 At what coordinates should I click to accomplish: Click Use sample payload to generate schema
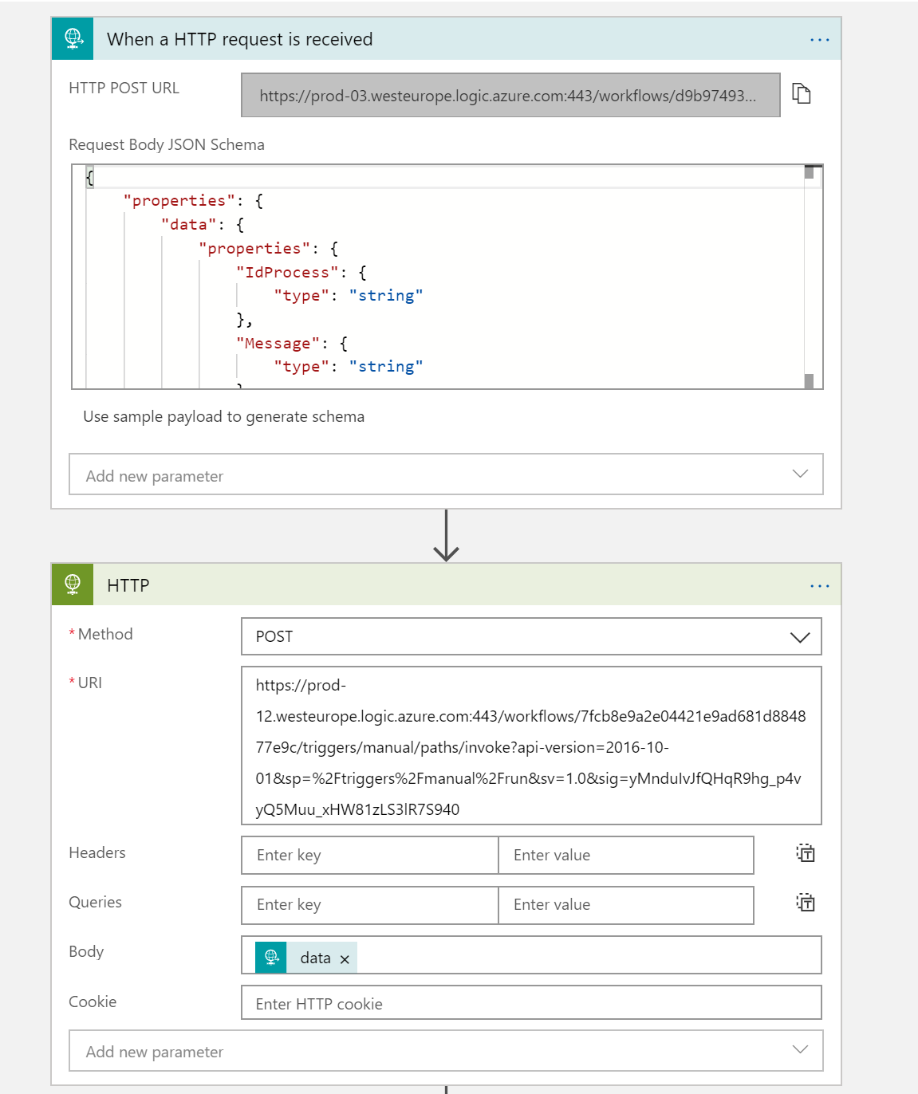[x=223, y=416]
